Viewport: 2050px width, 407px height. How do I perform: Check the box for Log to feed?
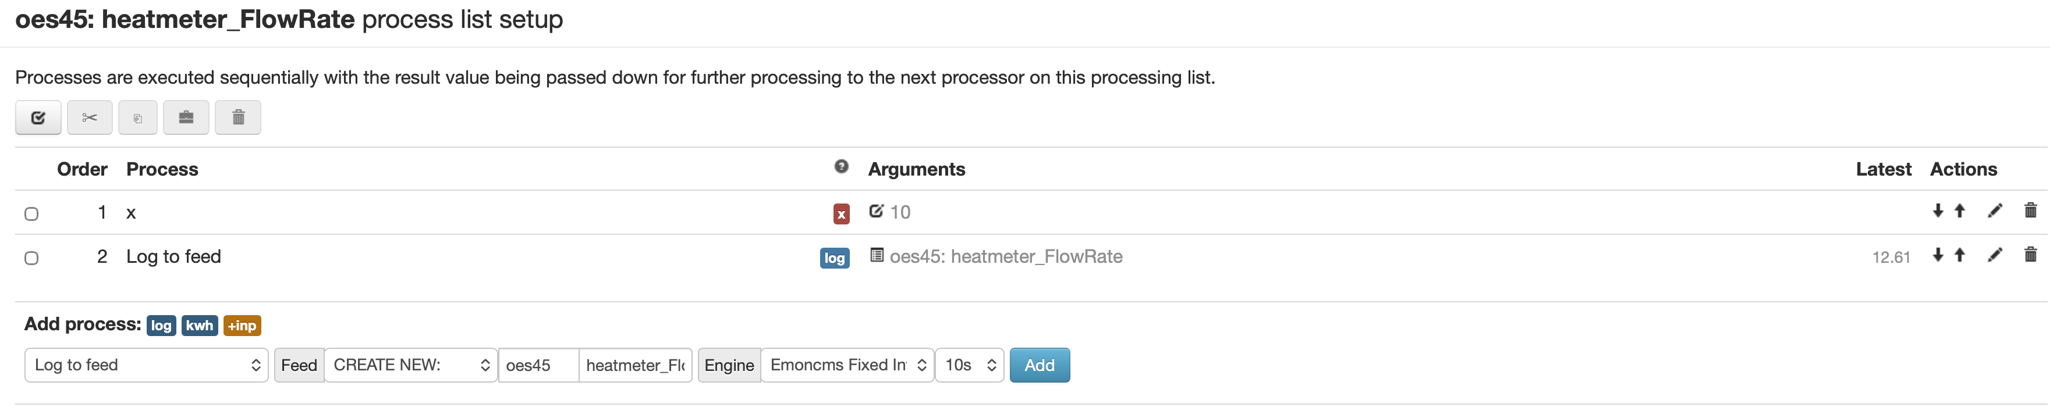(x=32, y=258)
